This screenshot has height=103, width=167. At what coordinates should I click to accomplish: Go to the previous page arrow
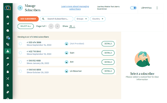click(x=51, y=26)
